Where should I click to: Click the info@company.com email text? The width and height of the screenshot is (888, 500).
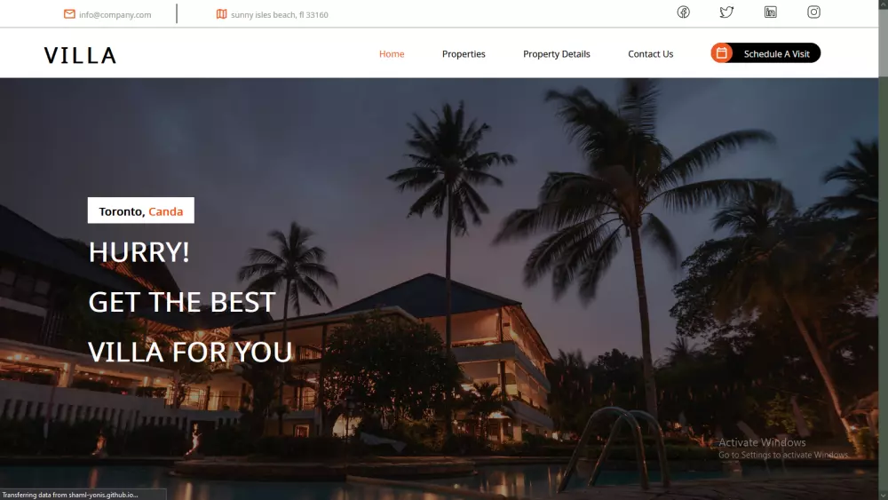tap(115, 15)
